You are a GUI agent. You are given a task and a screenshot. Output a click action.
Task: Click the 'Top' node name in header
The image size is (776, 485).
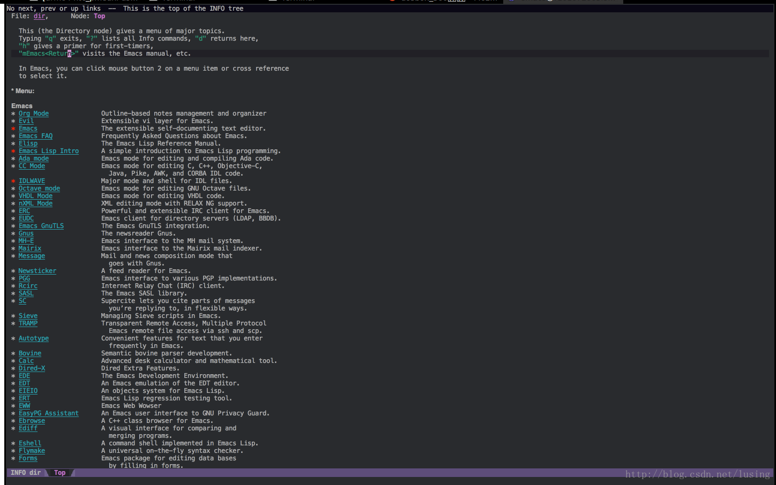(100, 16)
